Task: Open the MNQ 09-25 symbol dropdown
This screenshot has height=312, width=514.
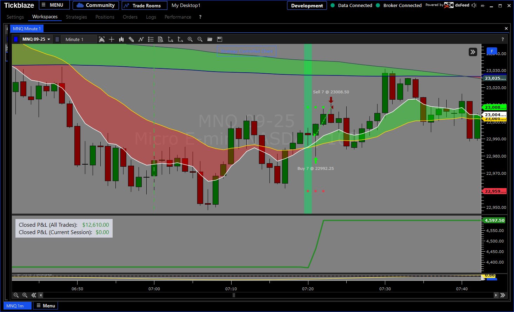Action: click(x=36, y=39)
